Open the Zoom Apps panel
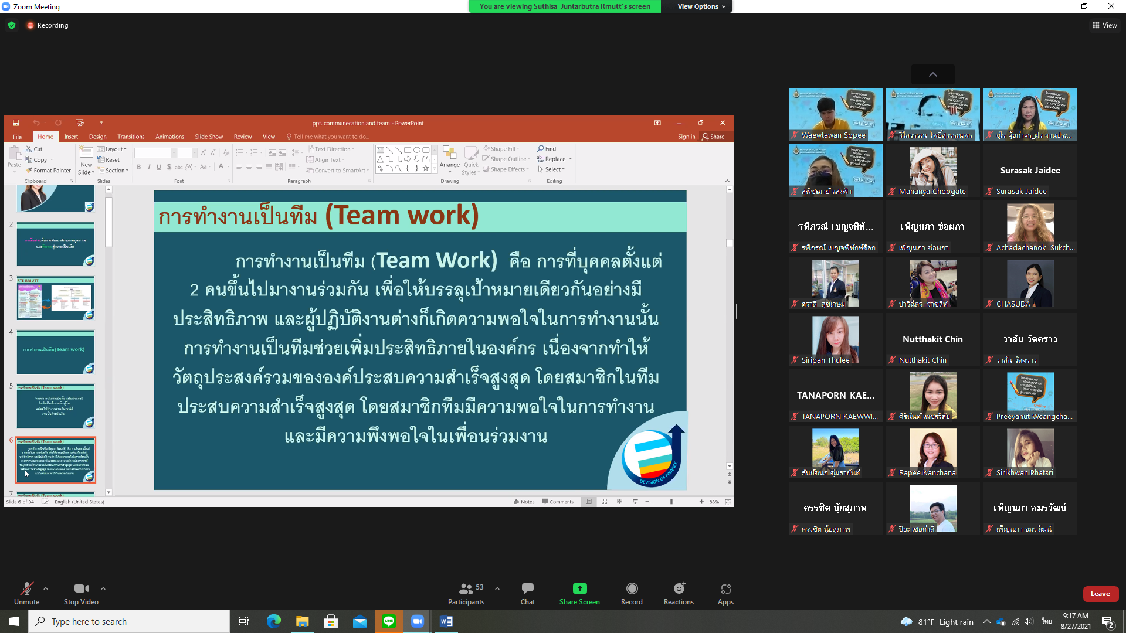Viewport: 1126px width, 633px height. [725, 593]
